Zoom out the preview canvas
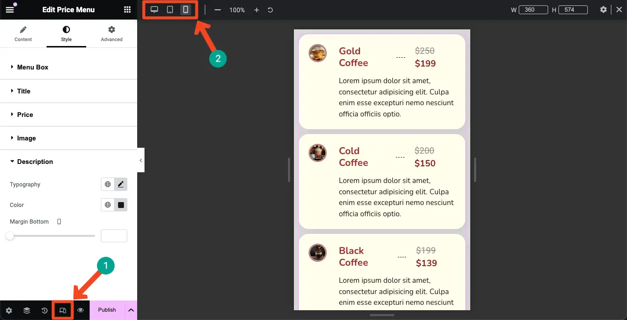627x320 pixels. coord(218,10)
